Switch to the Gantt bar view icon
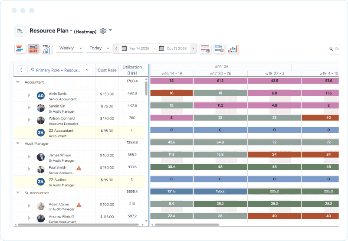Image resolution: width=348 pixels, height=241 pixels. coord(20,49)
